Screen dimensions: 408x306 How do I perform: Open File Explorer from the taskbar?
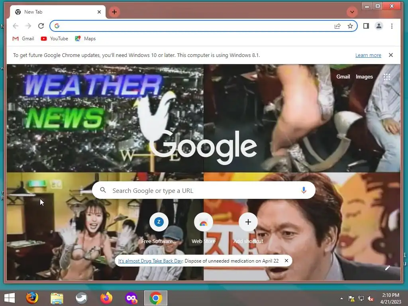[57, 298]
